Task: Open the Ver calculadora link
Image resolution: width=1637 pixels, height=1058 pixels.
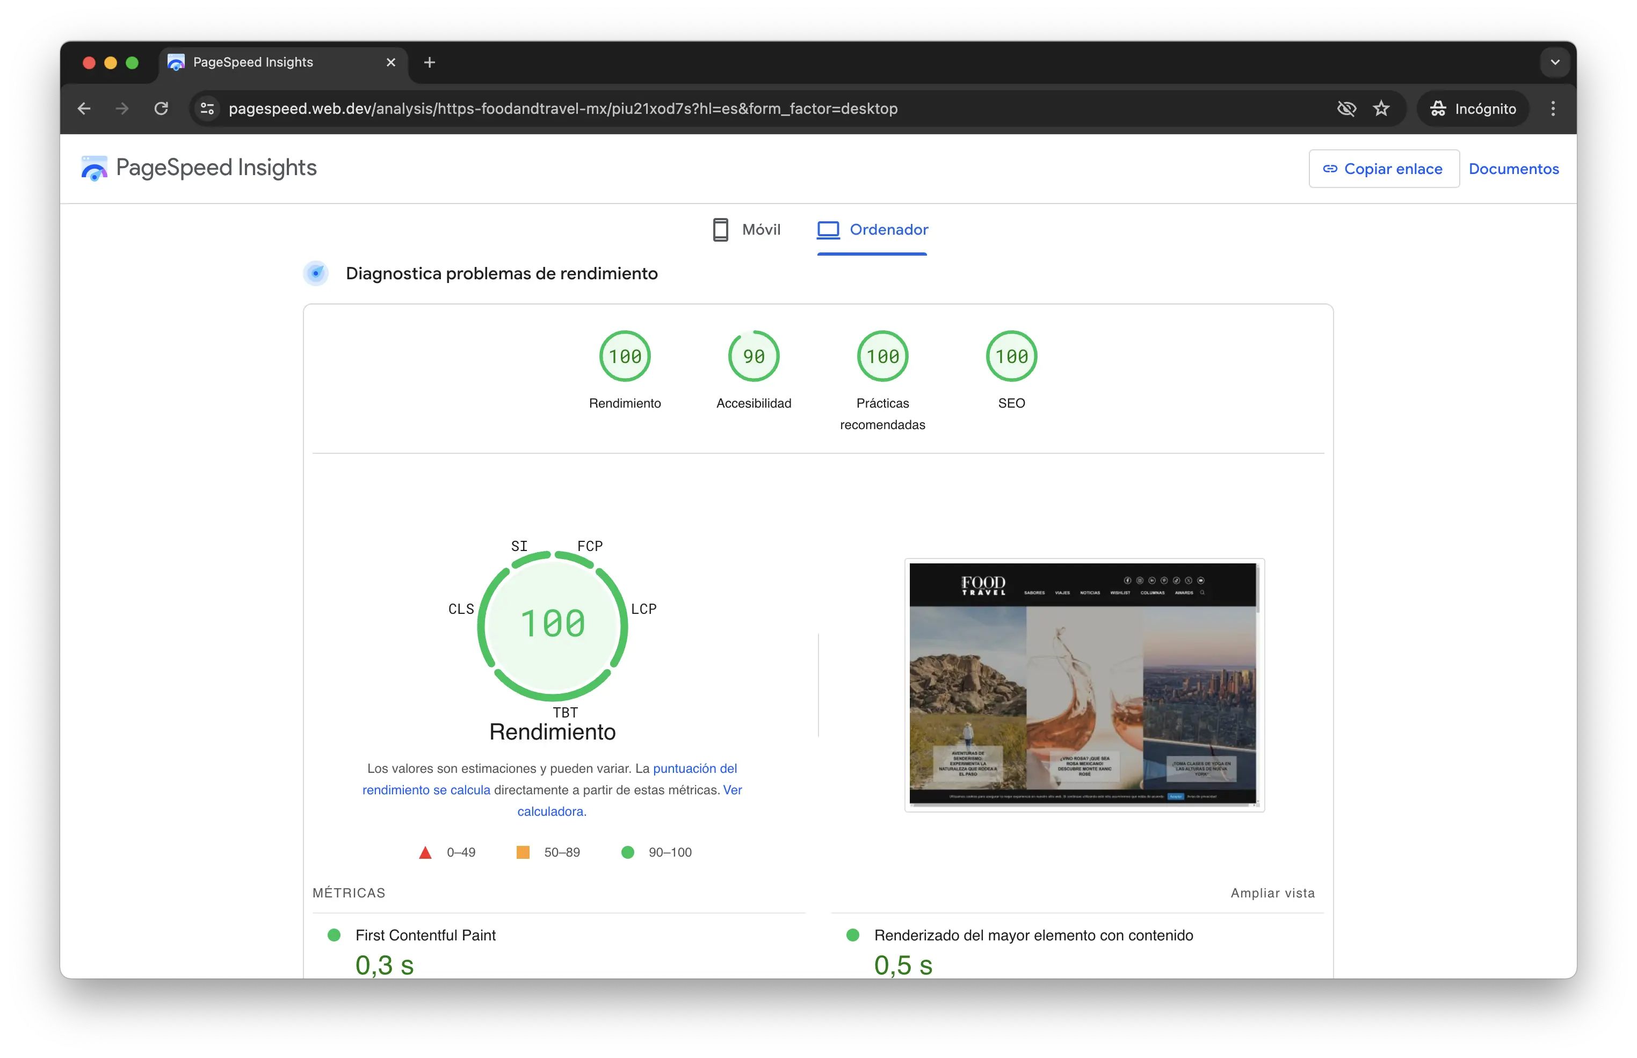Action: coord(552,811)
